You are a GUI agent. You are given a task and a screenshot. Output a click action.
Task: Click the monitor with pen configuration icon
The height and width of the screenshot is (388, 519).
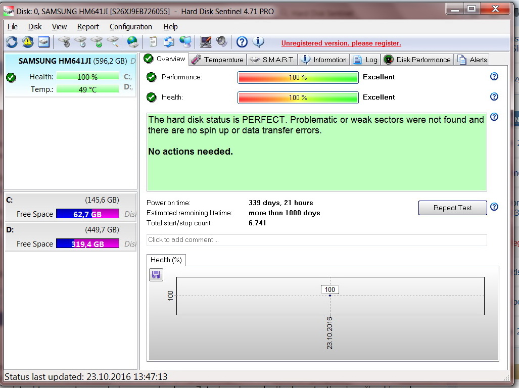pyautogui.click(x=205, y=42)
